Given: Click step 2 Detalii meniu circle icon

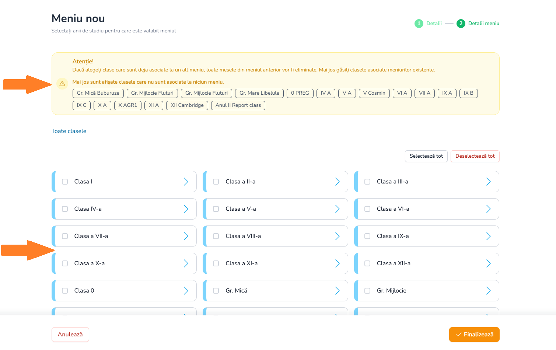Looking at the screenshot, I should pos(461,24).
